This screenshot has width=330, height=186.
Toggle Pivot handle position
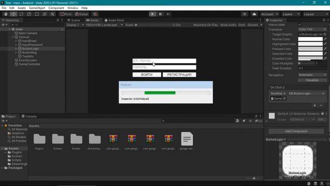pyautogui.click(x=66, y=14)
